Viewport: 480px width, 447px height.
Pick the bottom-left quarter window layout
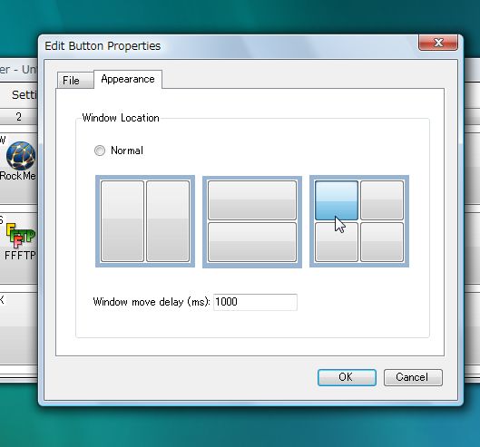click(337, 242)
